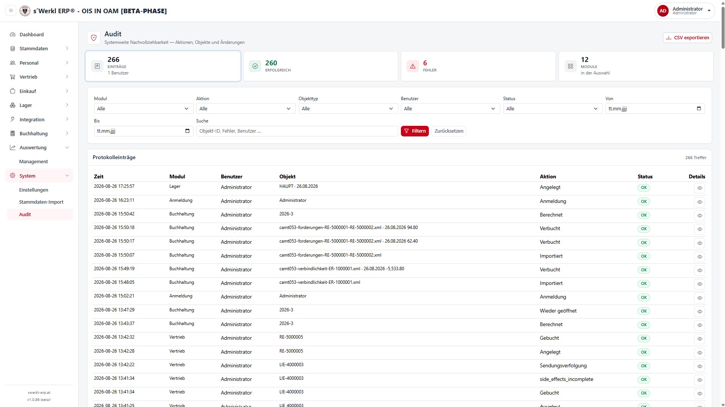This screenshot has height=407, width=725.
Task: Click the s'Werkl ERP logo emblem
Action: click(25, 11)
